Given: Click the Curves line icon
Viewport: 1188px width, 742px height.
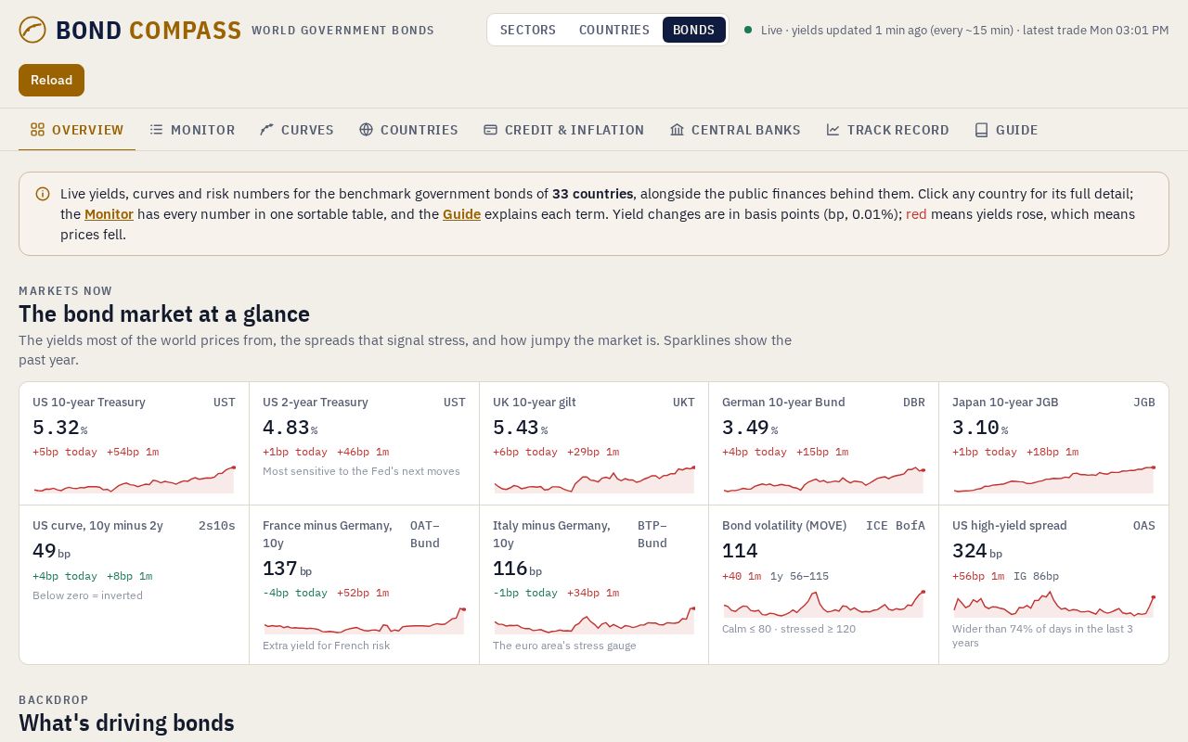Looking at the screenshot, I should [266, 130].
